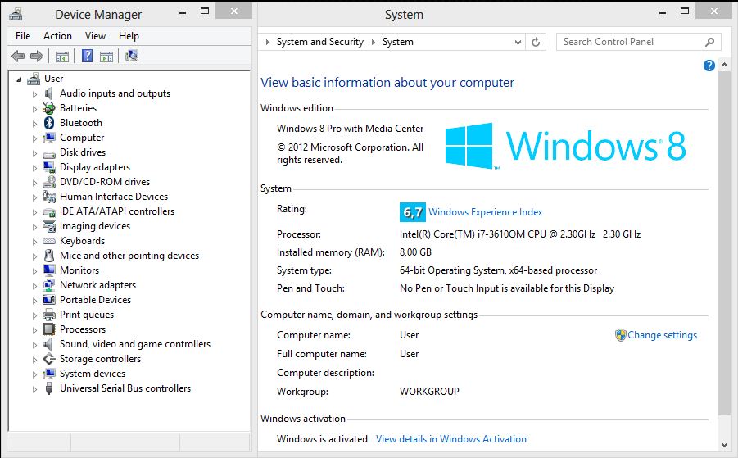Select the Bluetooth device icon
Screen dimensions: 738x458
point(49,123)
